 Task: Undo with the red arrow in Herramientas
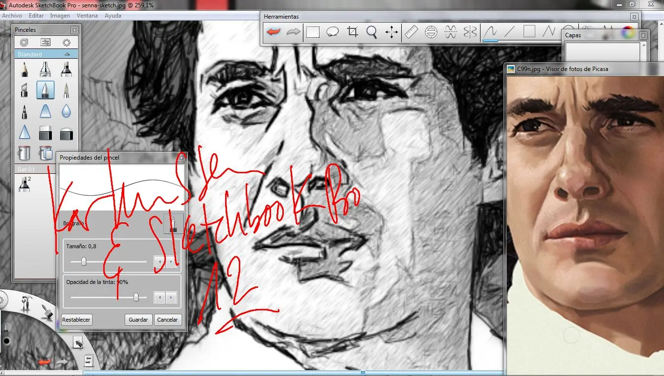click(274, 32)
